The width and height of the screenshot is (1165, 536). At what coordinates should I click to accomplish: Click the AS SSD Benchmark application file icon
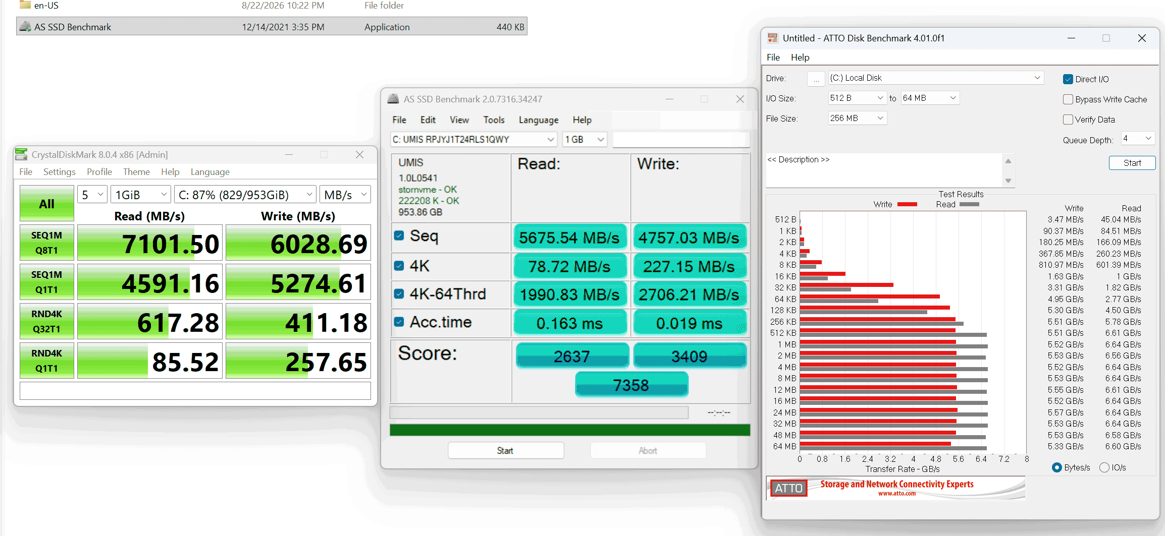pyautogui.click(x=25, y=27)
